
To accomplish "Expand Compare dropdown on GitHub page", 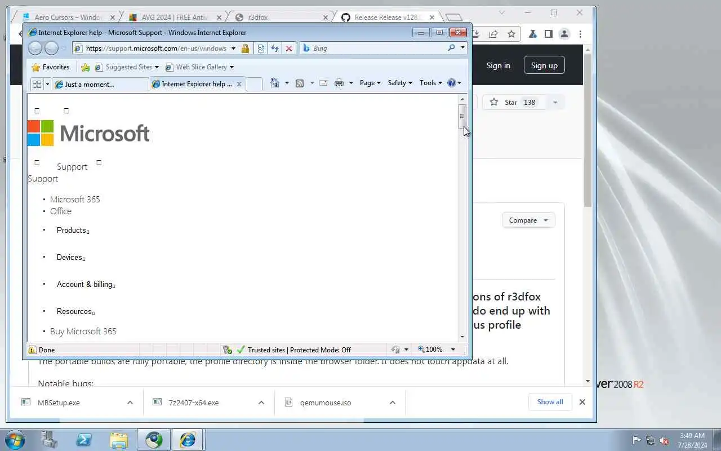I will point(528,220).
